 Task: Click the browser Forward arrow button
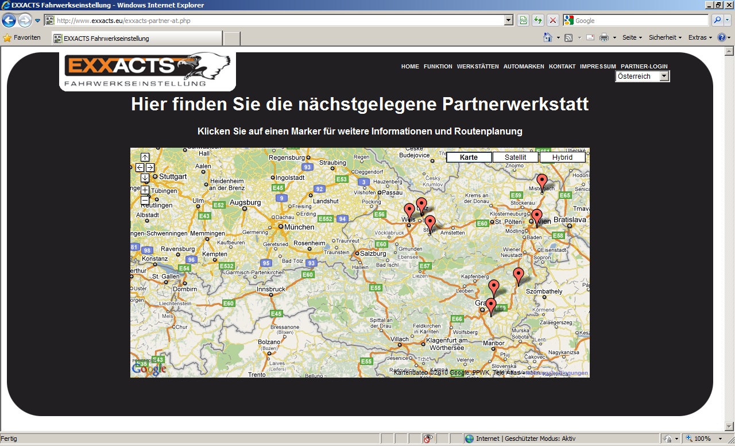(x=25, y=21)
